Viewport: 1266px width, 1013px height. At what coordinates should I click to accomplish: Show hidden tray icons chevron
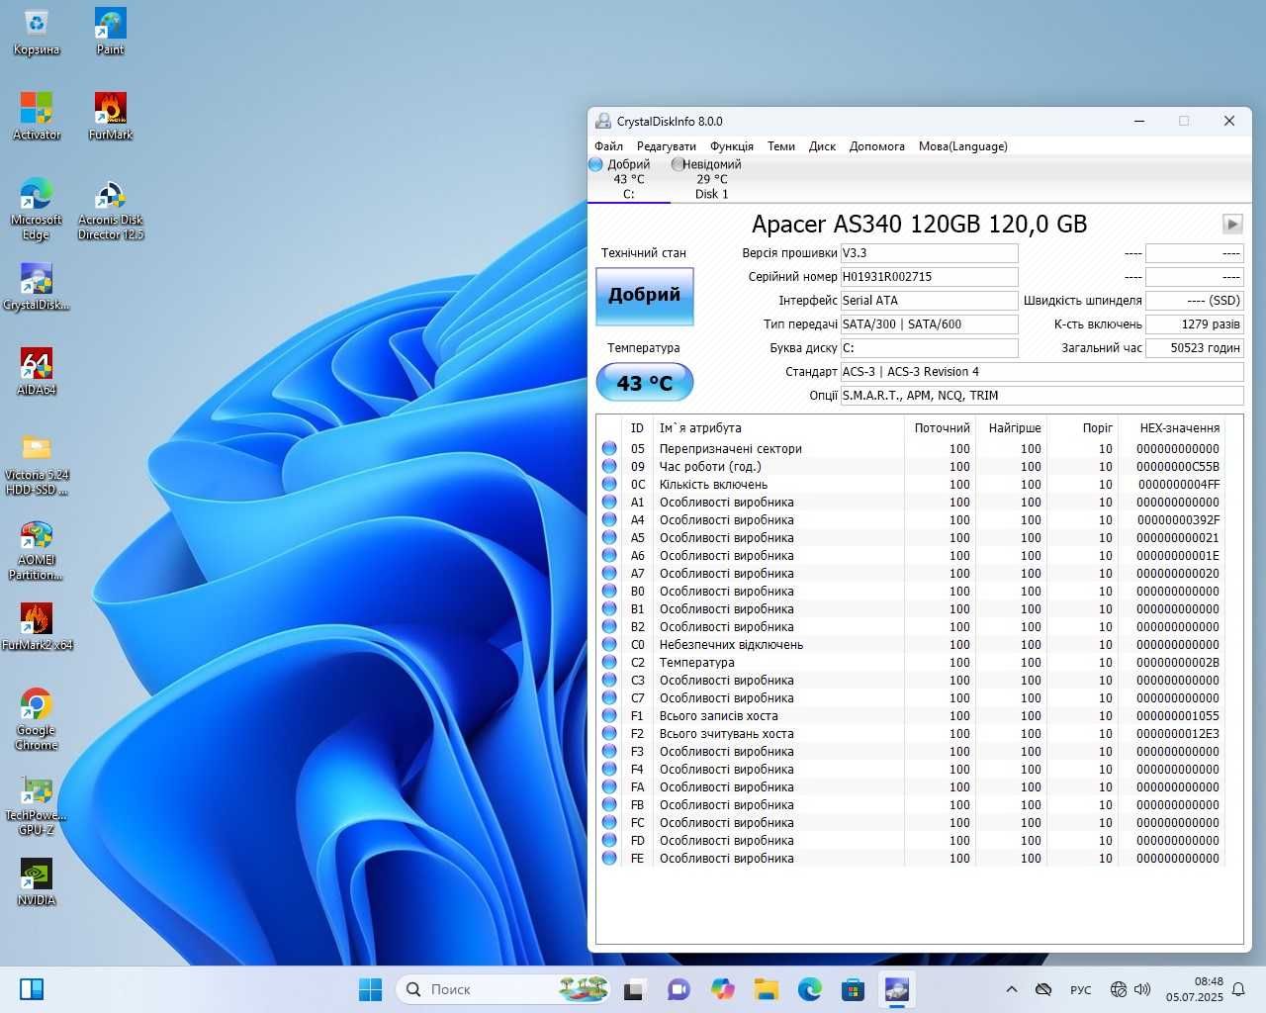(x=1011, y=989)
